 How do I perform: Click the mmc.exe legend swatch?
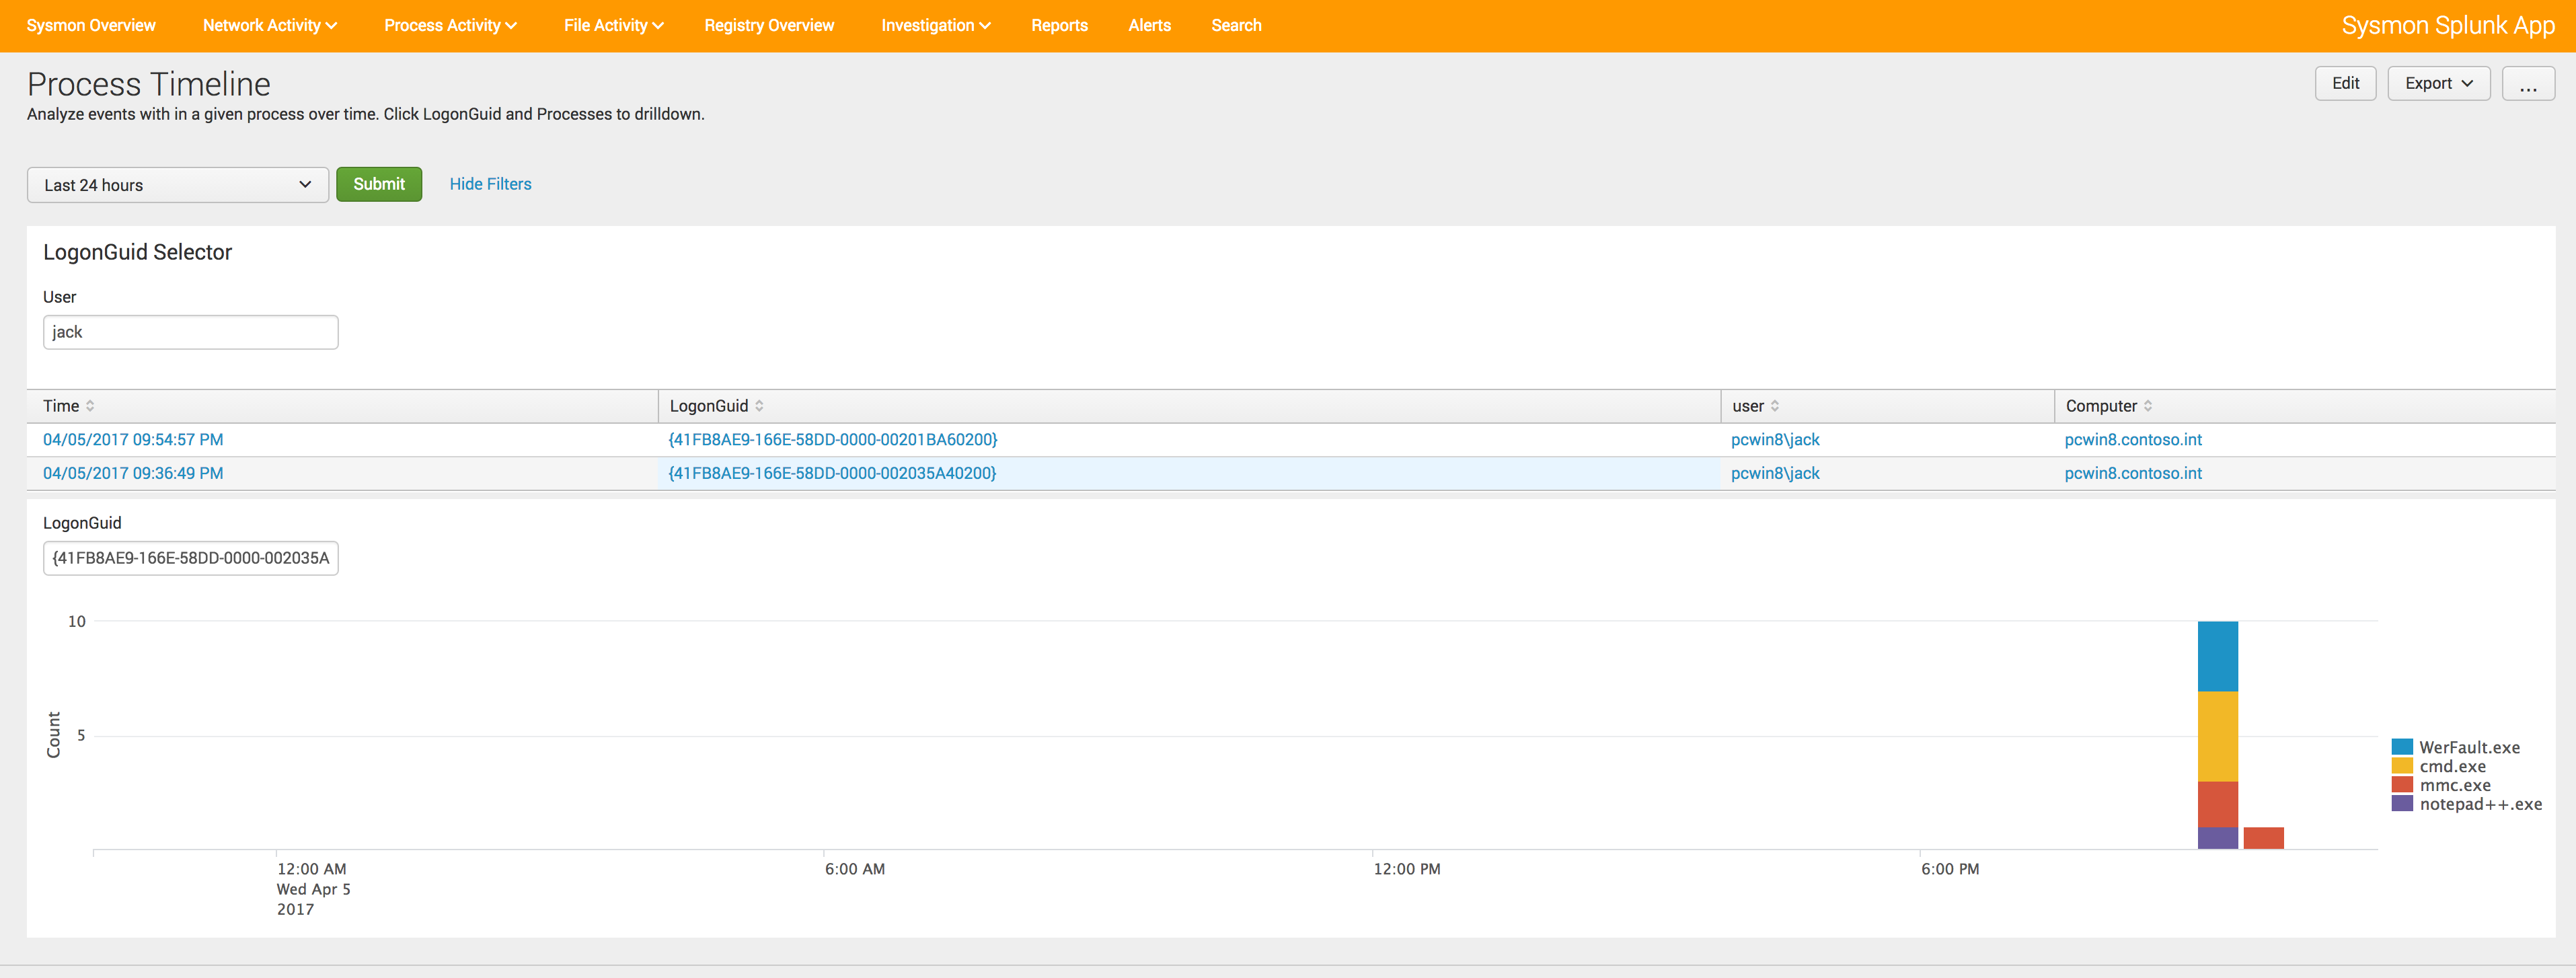point(2402,785)
